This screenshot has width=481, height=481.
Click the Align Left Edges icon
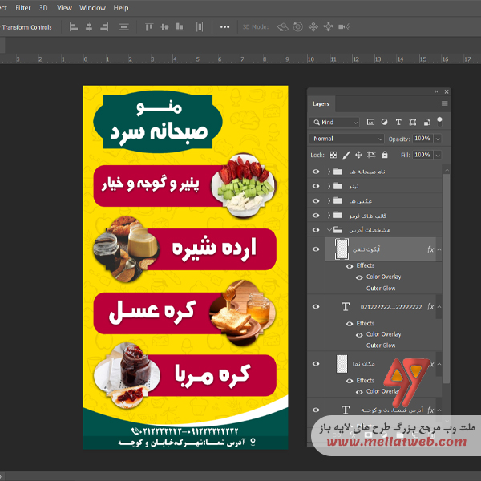coord(74,27)
